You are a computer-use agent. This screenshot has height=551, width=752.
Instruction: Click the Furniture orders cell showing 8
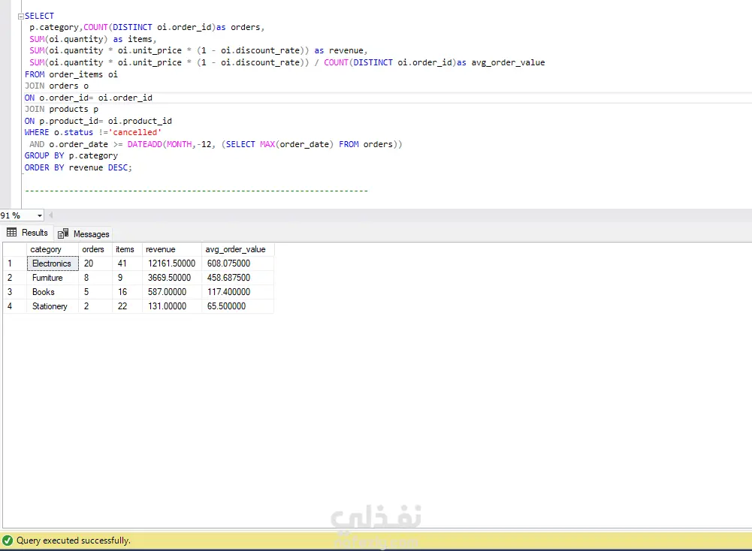(95, 278)
